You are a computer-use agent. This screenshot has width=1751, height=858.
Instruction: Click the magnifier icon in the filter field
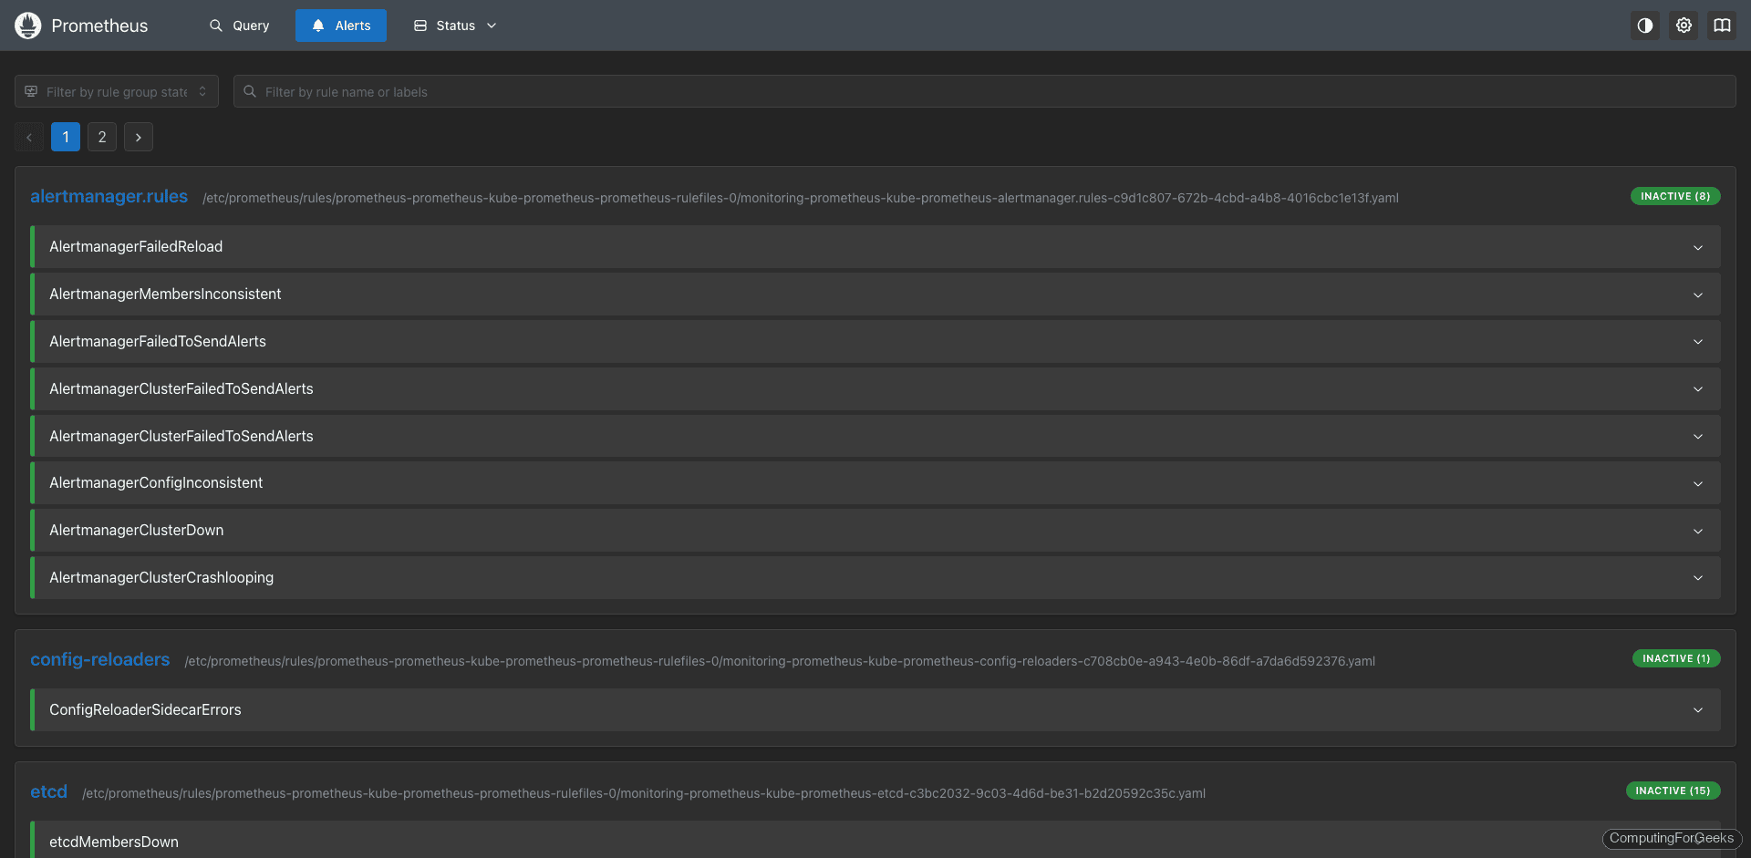(249, 91)
